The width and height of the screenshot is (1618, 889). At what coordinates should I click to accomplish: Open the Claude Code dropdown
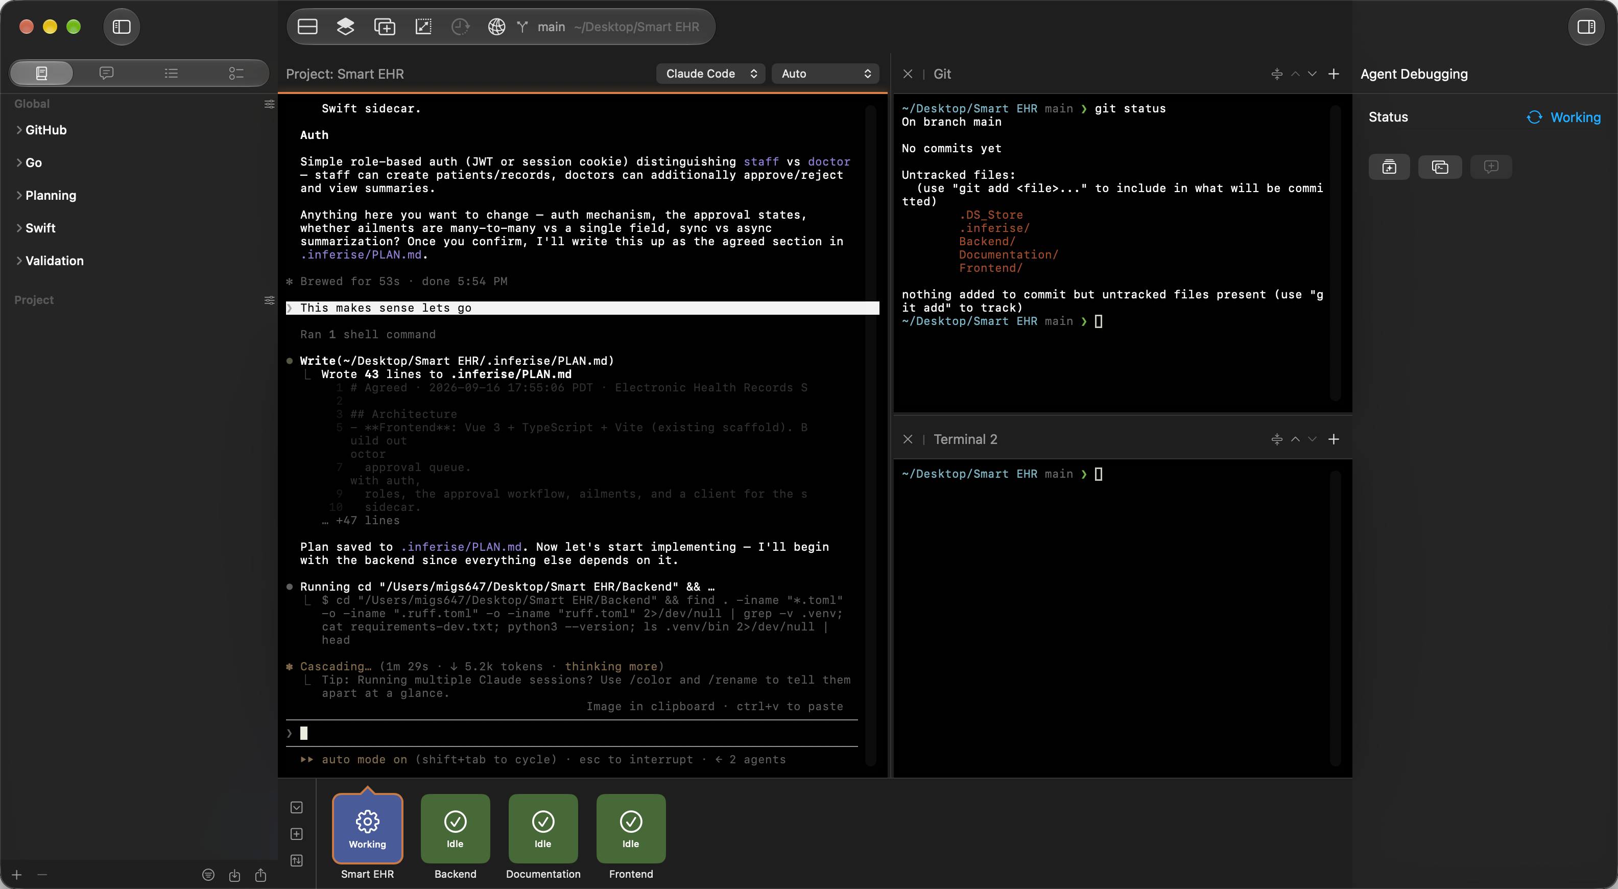pyautogui.click(x=710, y=74)
